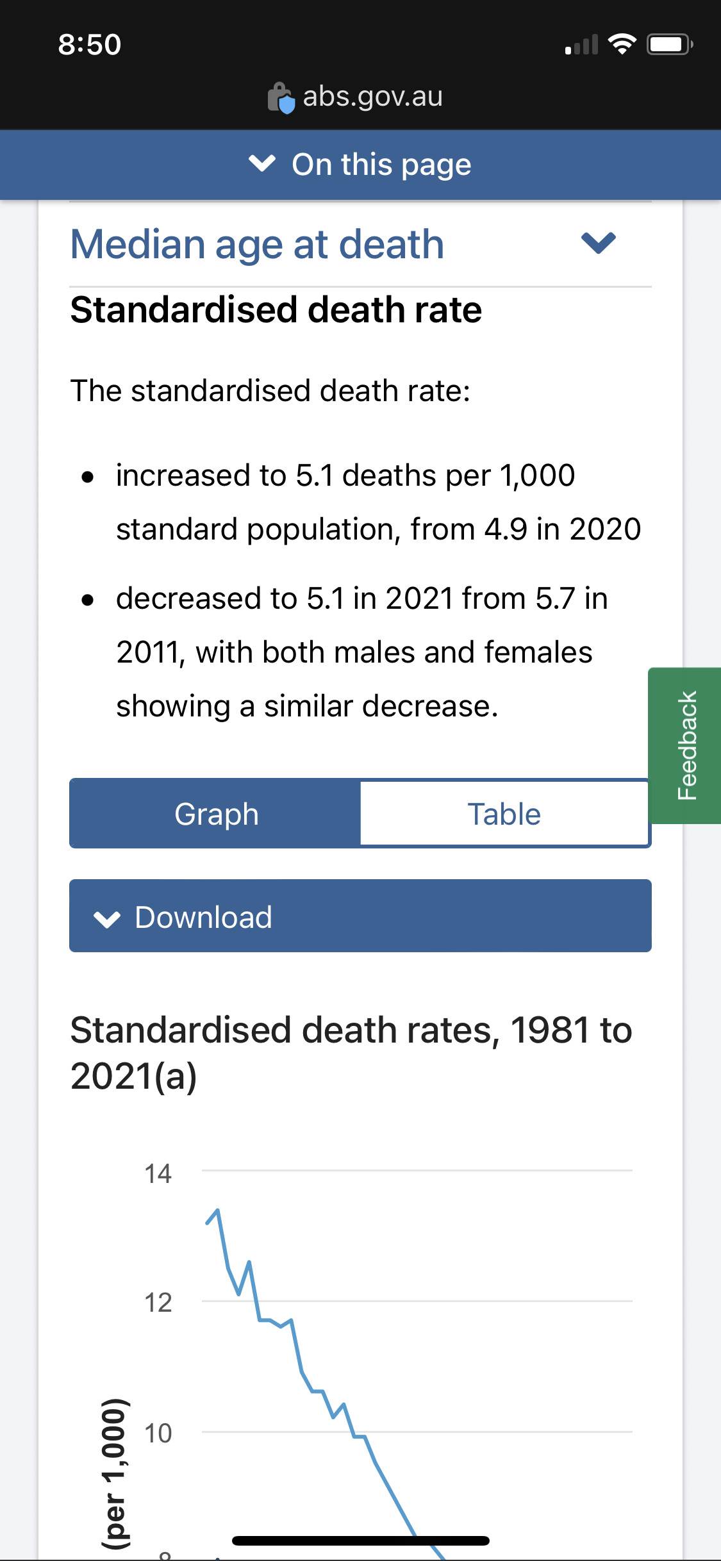Screen dimensions: 721x1561
Task: Open the On this page menu text
Action: click(x=381, y=165)
